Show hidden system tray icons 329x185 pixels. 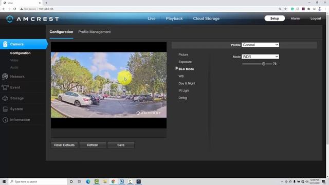point(282,181)
